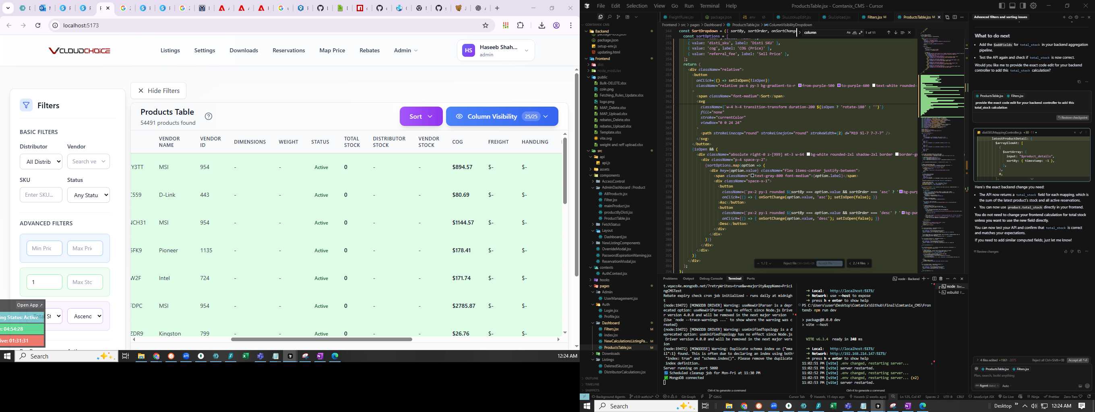Screen dimensions: 1095x412
Task: Go to previous match in Cursor find widget
Action: click(889, 33)
